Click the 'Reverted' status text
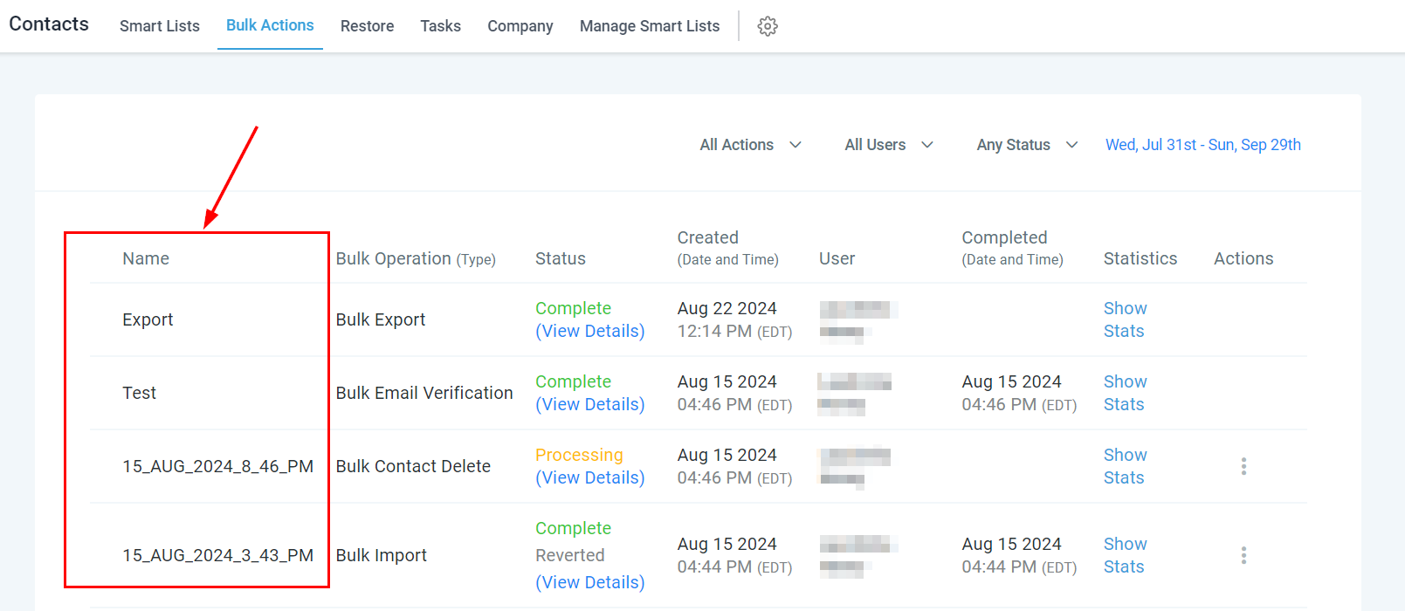This screenshot has width=1405, height=611. (x=570, y=555)
